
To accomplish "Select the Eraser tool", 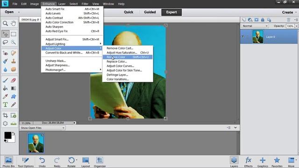I will [14, 80].
